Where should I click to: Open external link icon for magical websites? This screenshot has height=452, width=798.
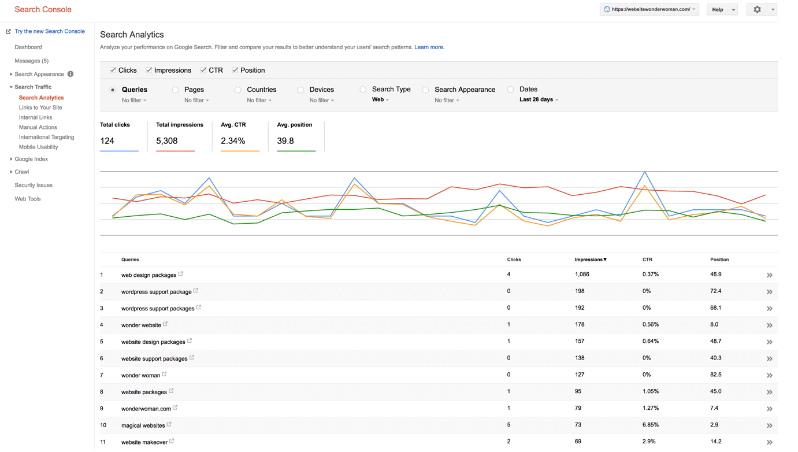tap(169, 425)
